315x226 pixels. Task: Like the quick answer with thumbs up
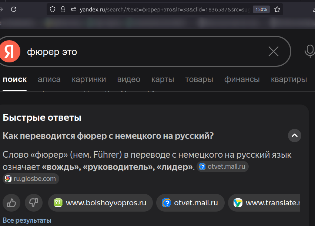(11, 203)
